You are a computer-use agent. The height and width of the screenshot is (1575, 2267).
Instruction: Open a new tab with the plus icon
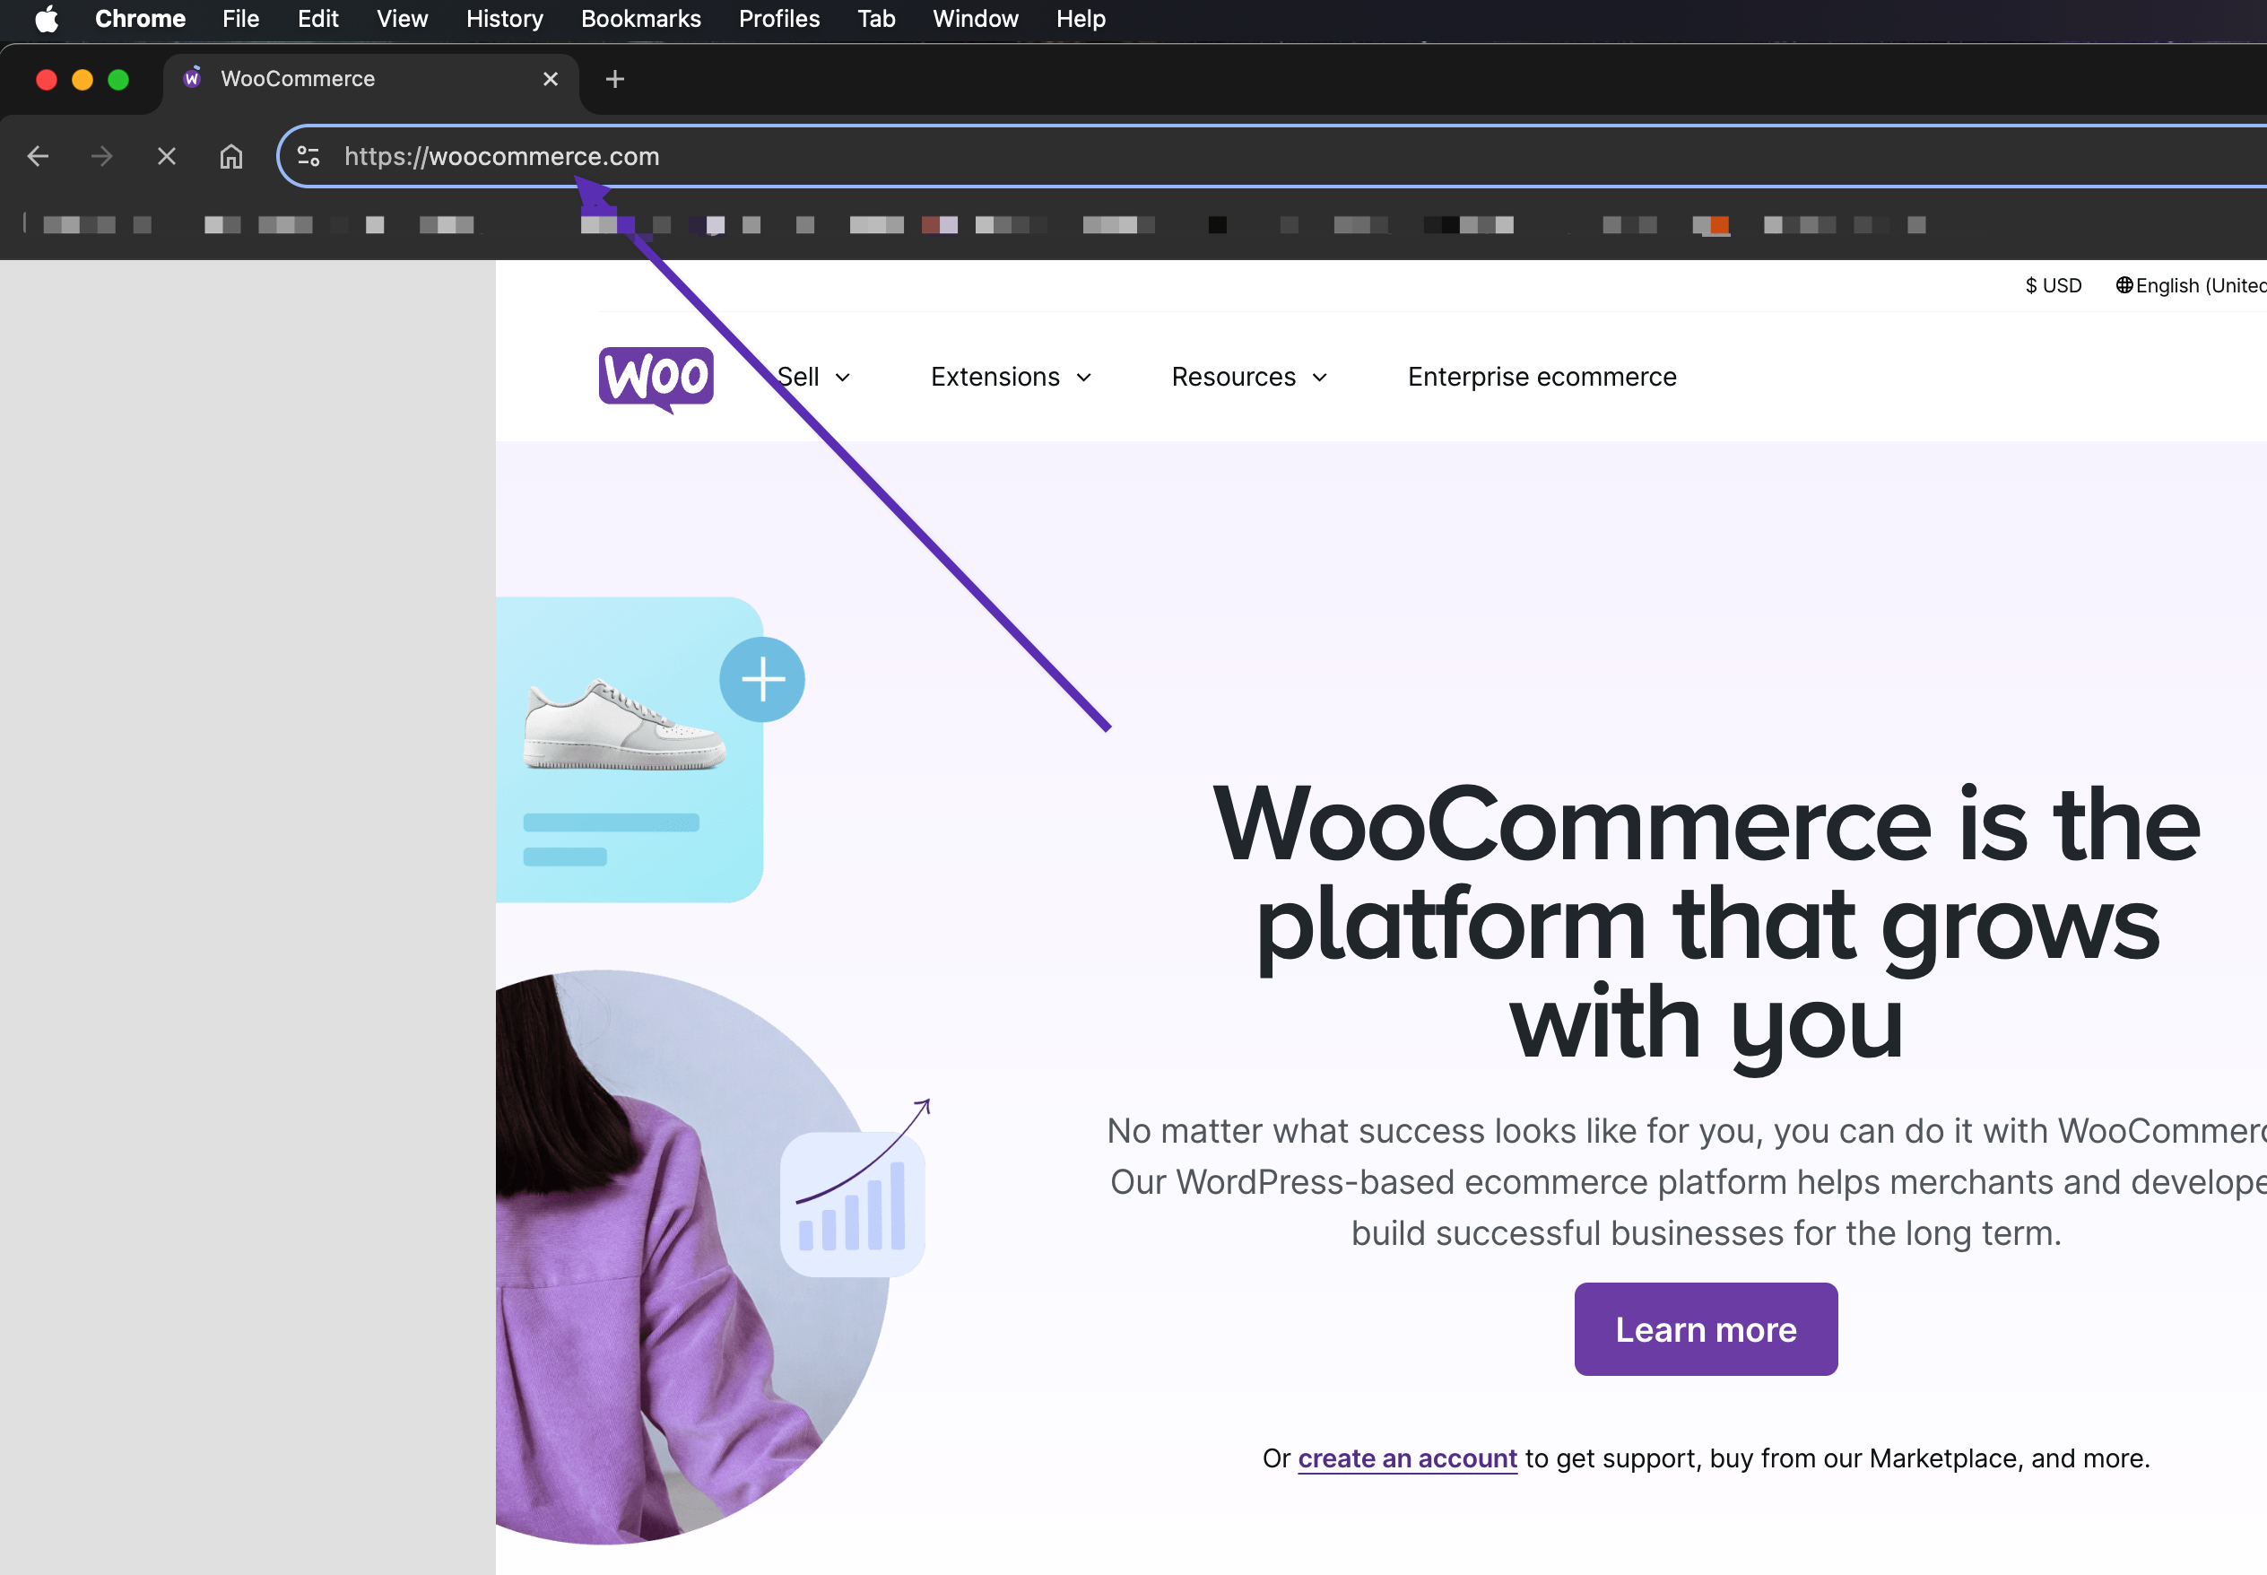point(614,79)
